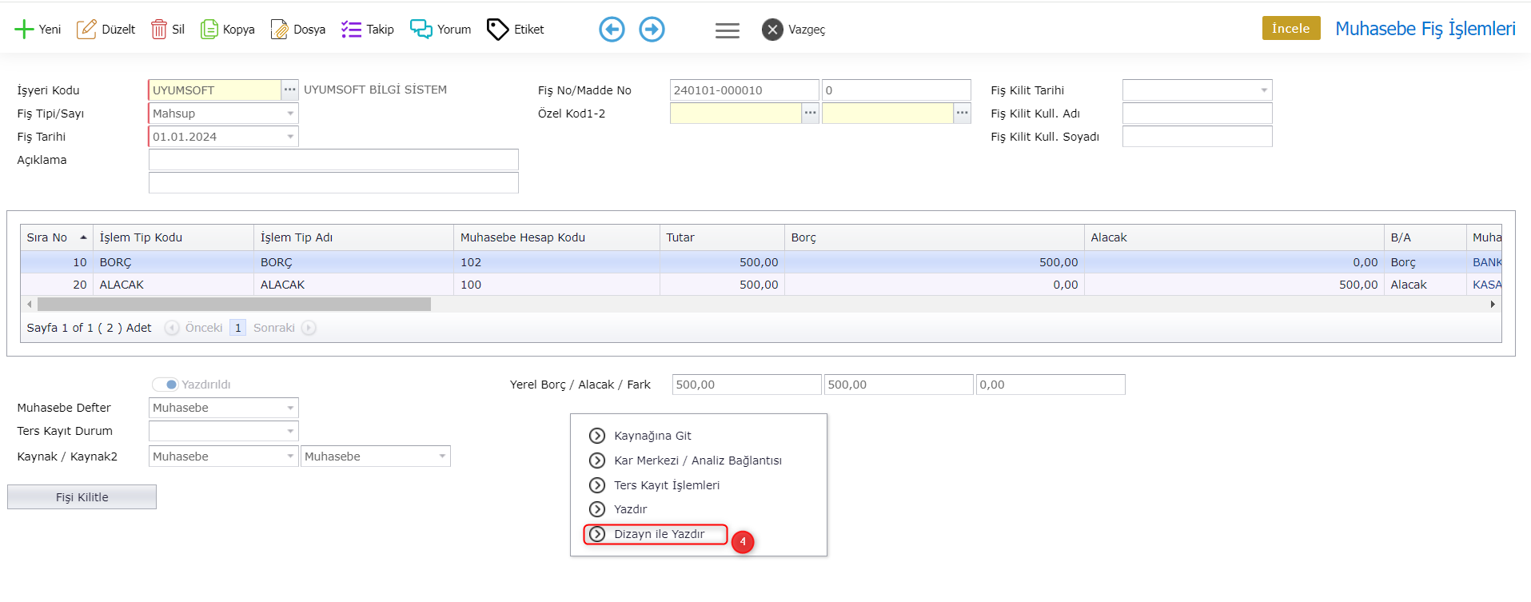The height and width of the screenshot is (602, 1531).
Task: Open second Özel Kod lookup ellipsis button
Action: [x=963, y=114]
